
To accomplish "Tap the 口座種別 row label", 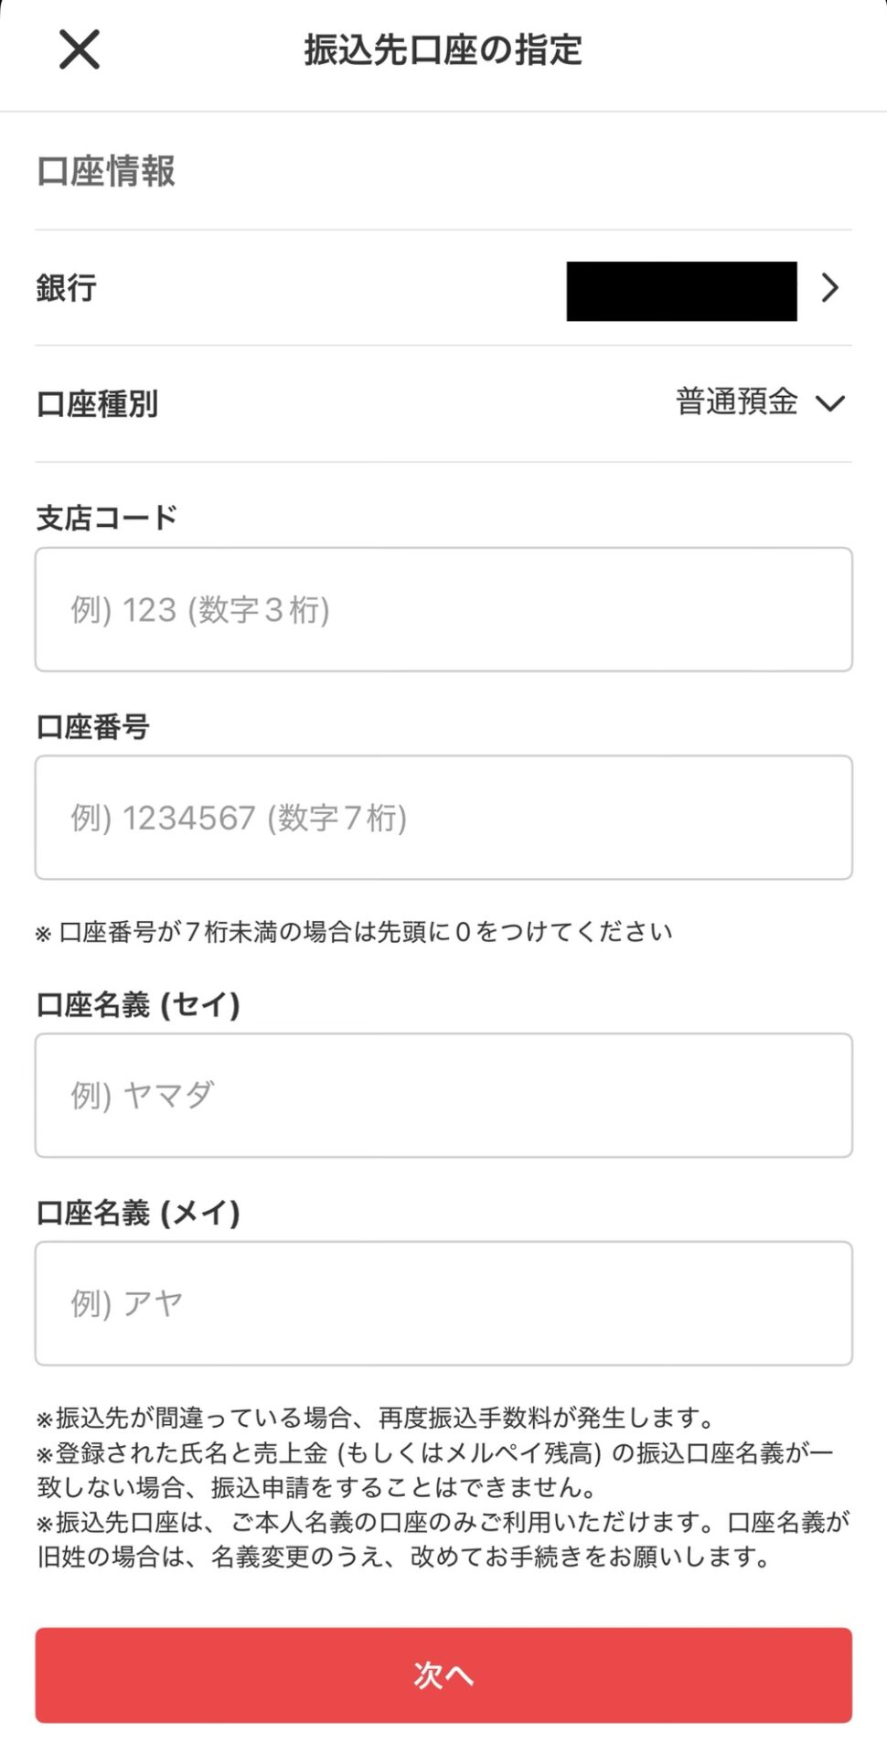I will (97, 403).
